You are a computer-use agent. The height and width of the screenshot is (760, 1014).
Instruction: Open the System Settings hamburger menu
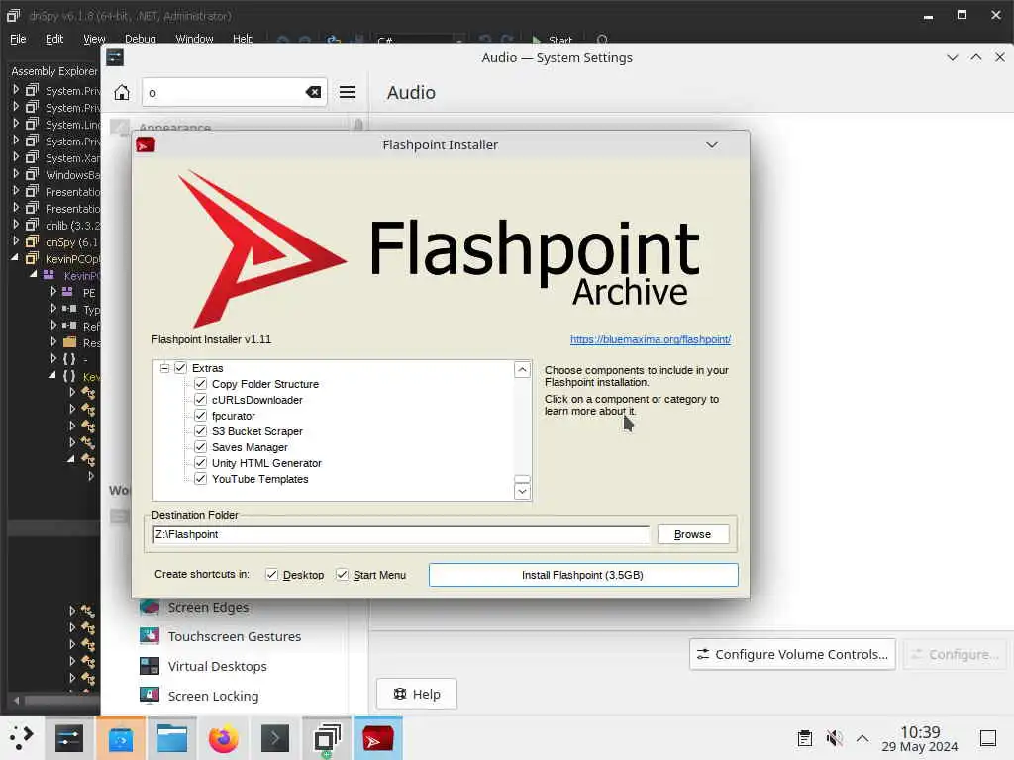pos(348,92)
